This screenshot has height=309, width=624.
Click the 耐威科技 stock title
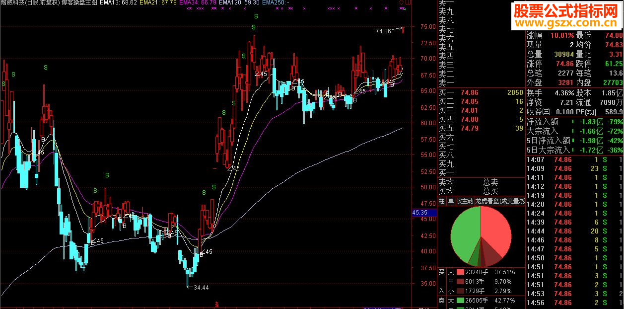tap(13, 3)
